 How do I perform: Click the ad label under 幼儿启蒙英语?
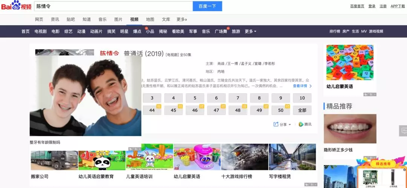coord(370,94)
